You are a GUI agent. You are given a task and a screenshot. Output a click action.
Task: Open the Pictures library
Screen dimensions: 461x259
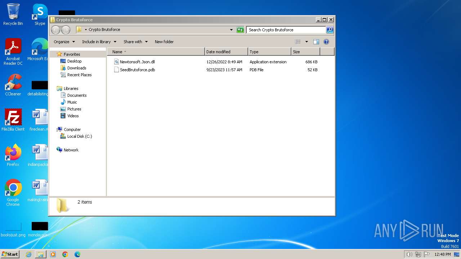tap(74, 109)
